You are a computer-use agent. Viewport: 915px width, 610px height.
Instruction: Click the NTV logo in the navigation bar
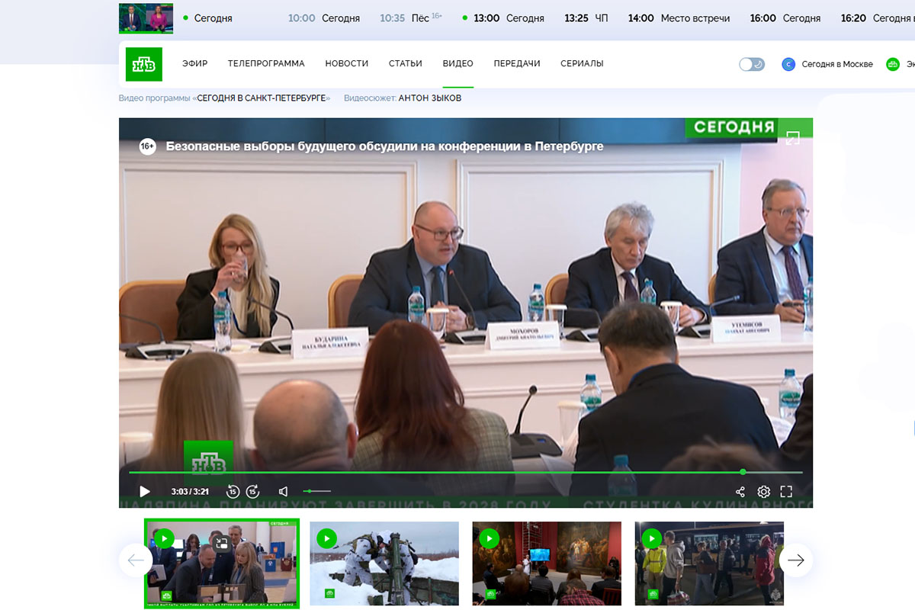[x=143, y=64]
